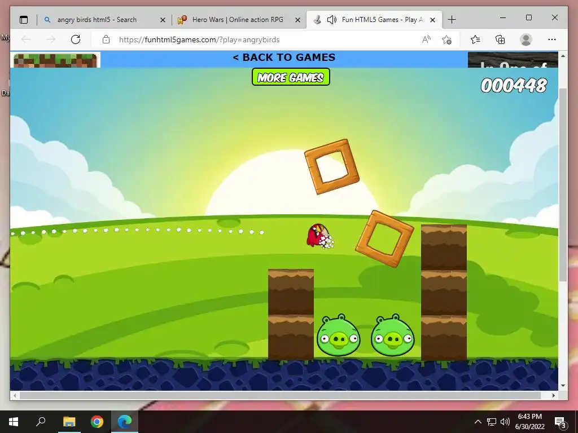This screenshot has height=433, width=578.
Task: Open the volume tray icon
Action: click(505, 422)
